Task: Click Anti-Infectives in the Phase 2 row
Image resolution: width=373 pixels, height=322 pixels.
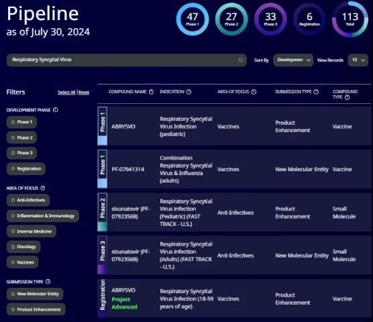Action: tap(235, 213)
